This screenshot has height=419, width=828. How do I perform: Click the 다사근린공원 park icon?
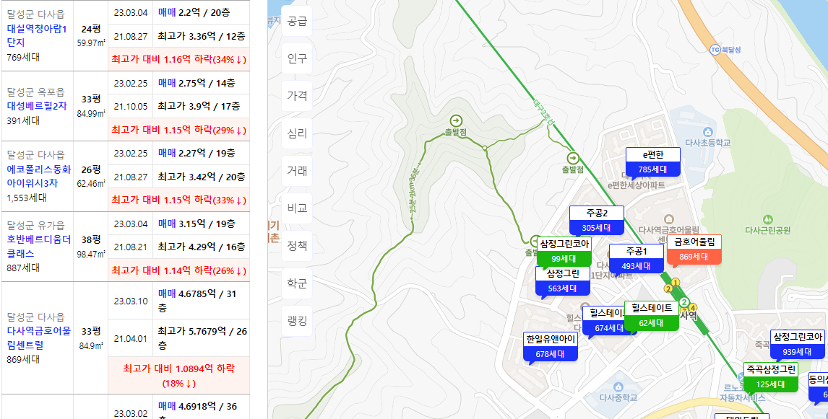tap(768, 219)
